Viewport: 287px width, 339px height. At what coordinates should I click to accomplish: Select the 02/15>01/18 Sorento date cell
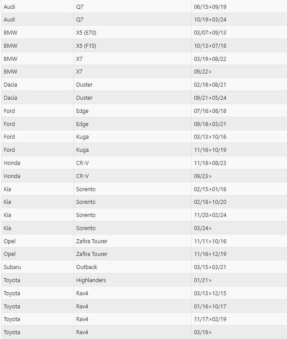click(x=210, y=189)
